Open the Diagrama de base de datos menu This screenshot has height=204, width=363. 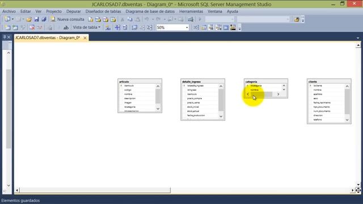150,11
